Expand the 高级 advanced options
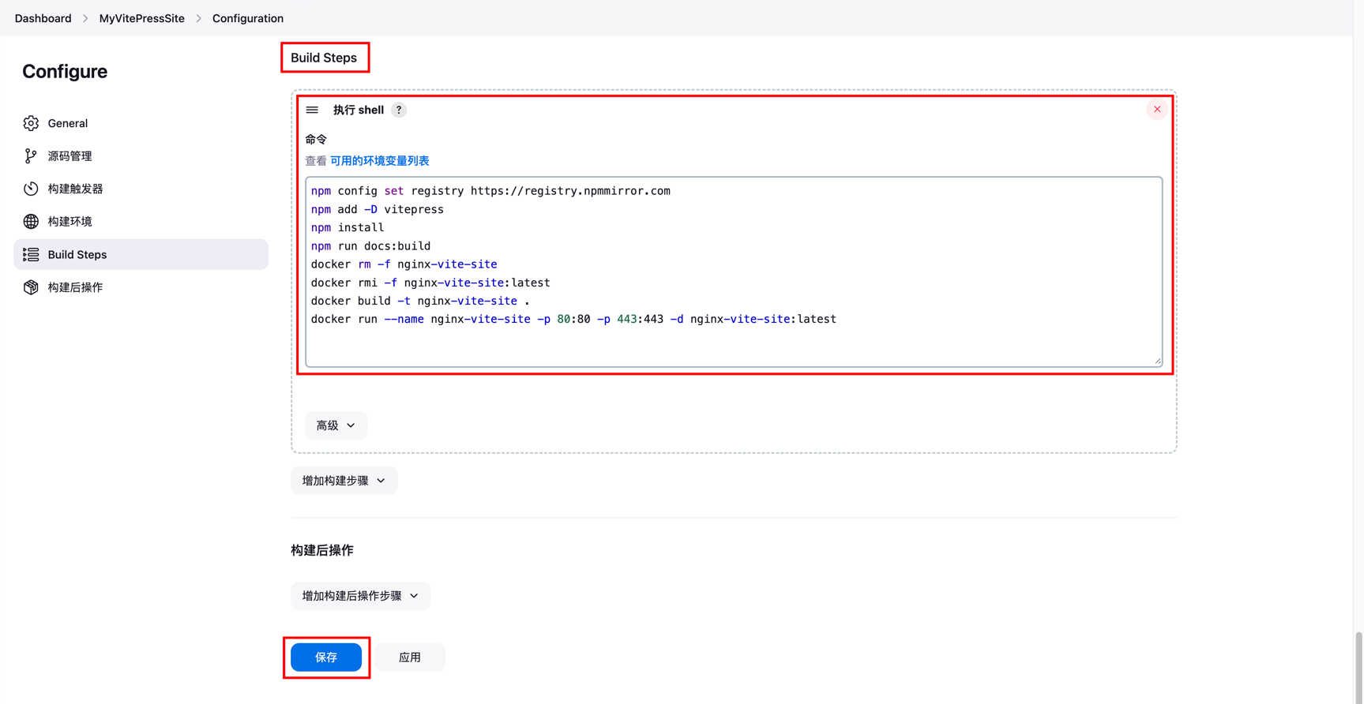Image resolution: width=1364 pixels, height=704 pixels. [336, 425]
